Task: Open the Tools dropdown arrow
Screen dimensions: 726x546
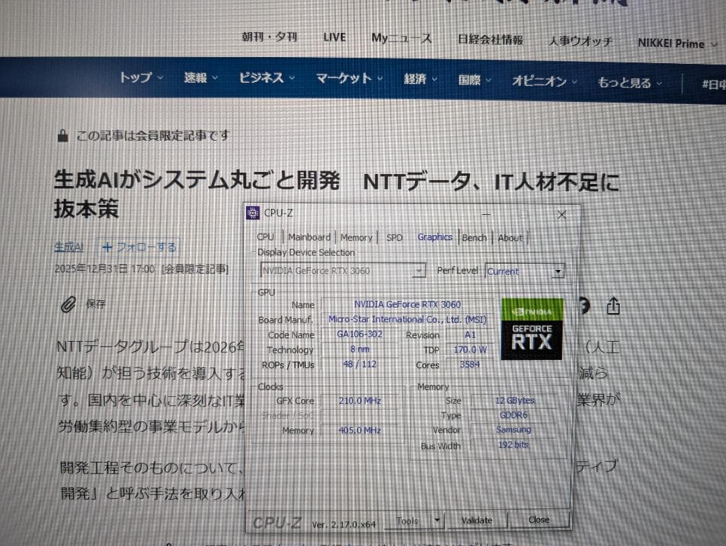Action: click(x=438, y=520)
